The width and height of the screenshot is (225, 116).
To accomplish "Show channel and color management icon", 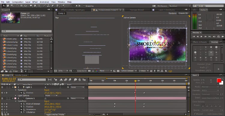I will pos(97,71).
